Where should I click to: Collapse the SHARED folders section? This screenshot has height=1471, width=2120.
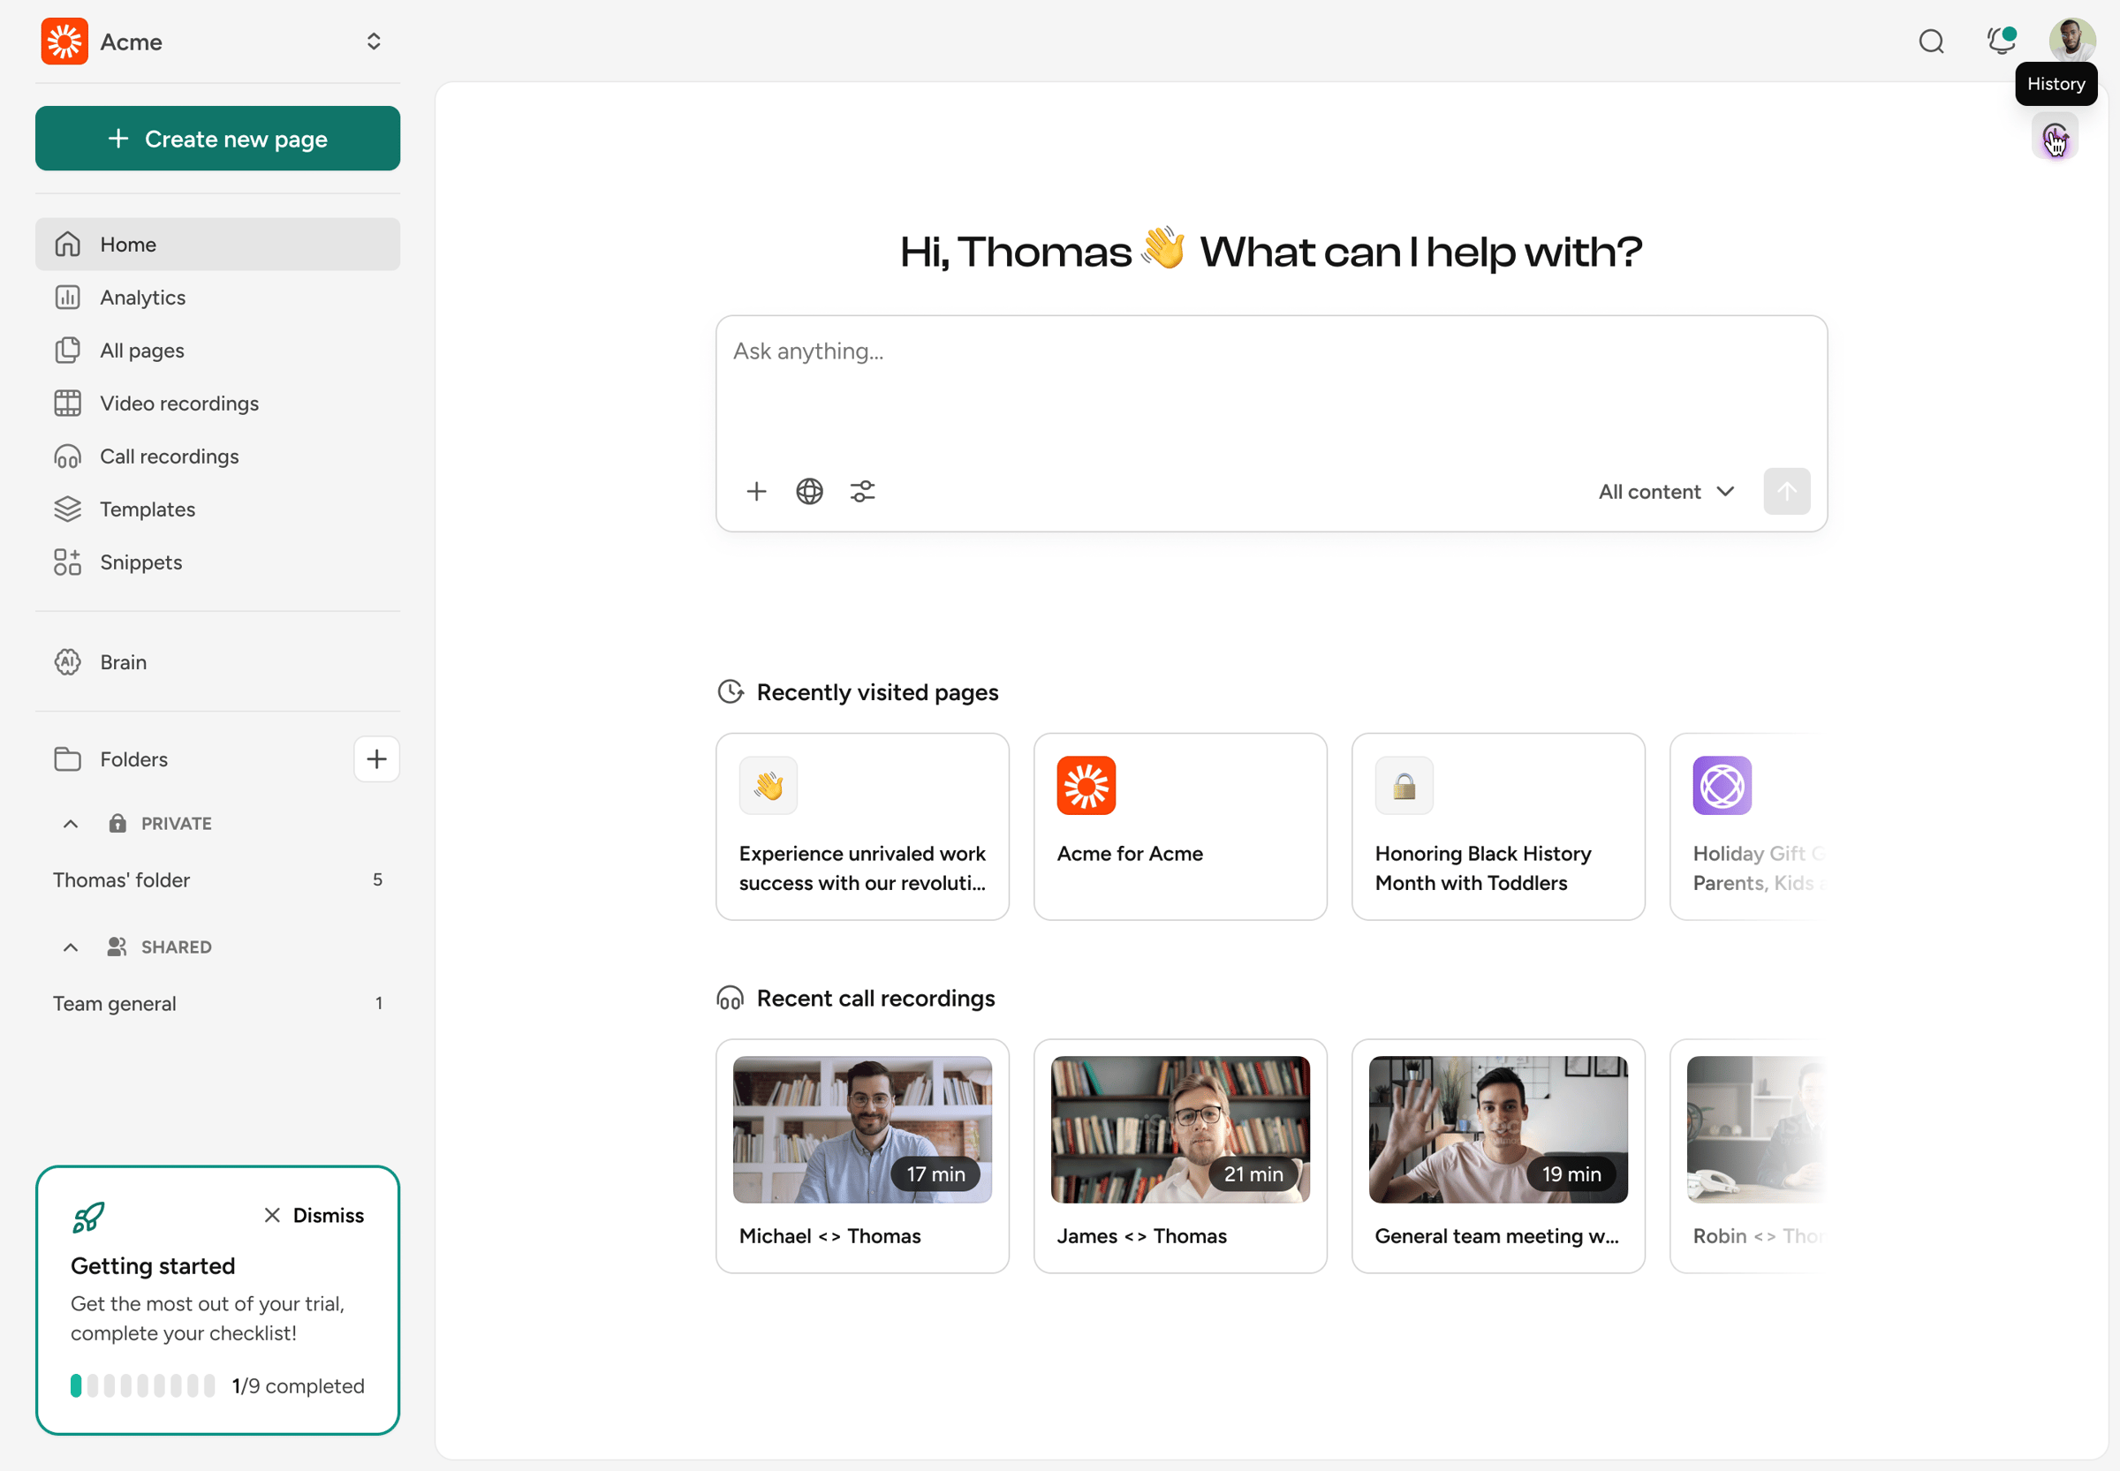[x=70, y=947]
